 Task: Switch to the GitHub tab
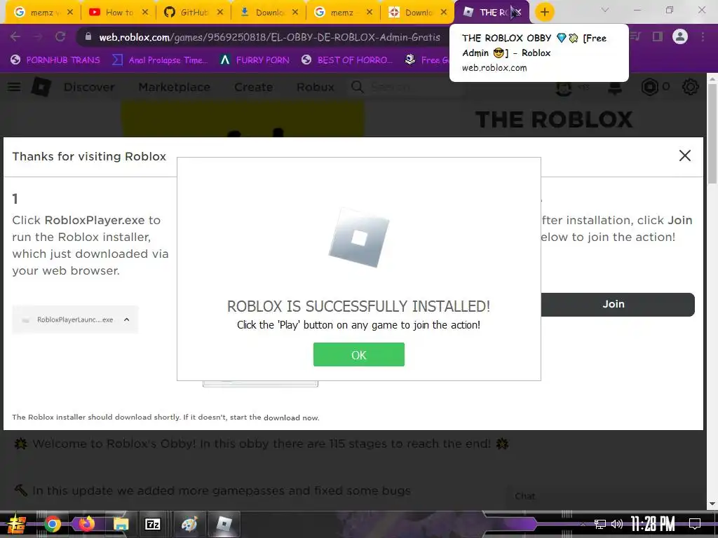(193, 13)
